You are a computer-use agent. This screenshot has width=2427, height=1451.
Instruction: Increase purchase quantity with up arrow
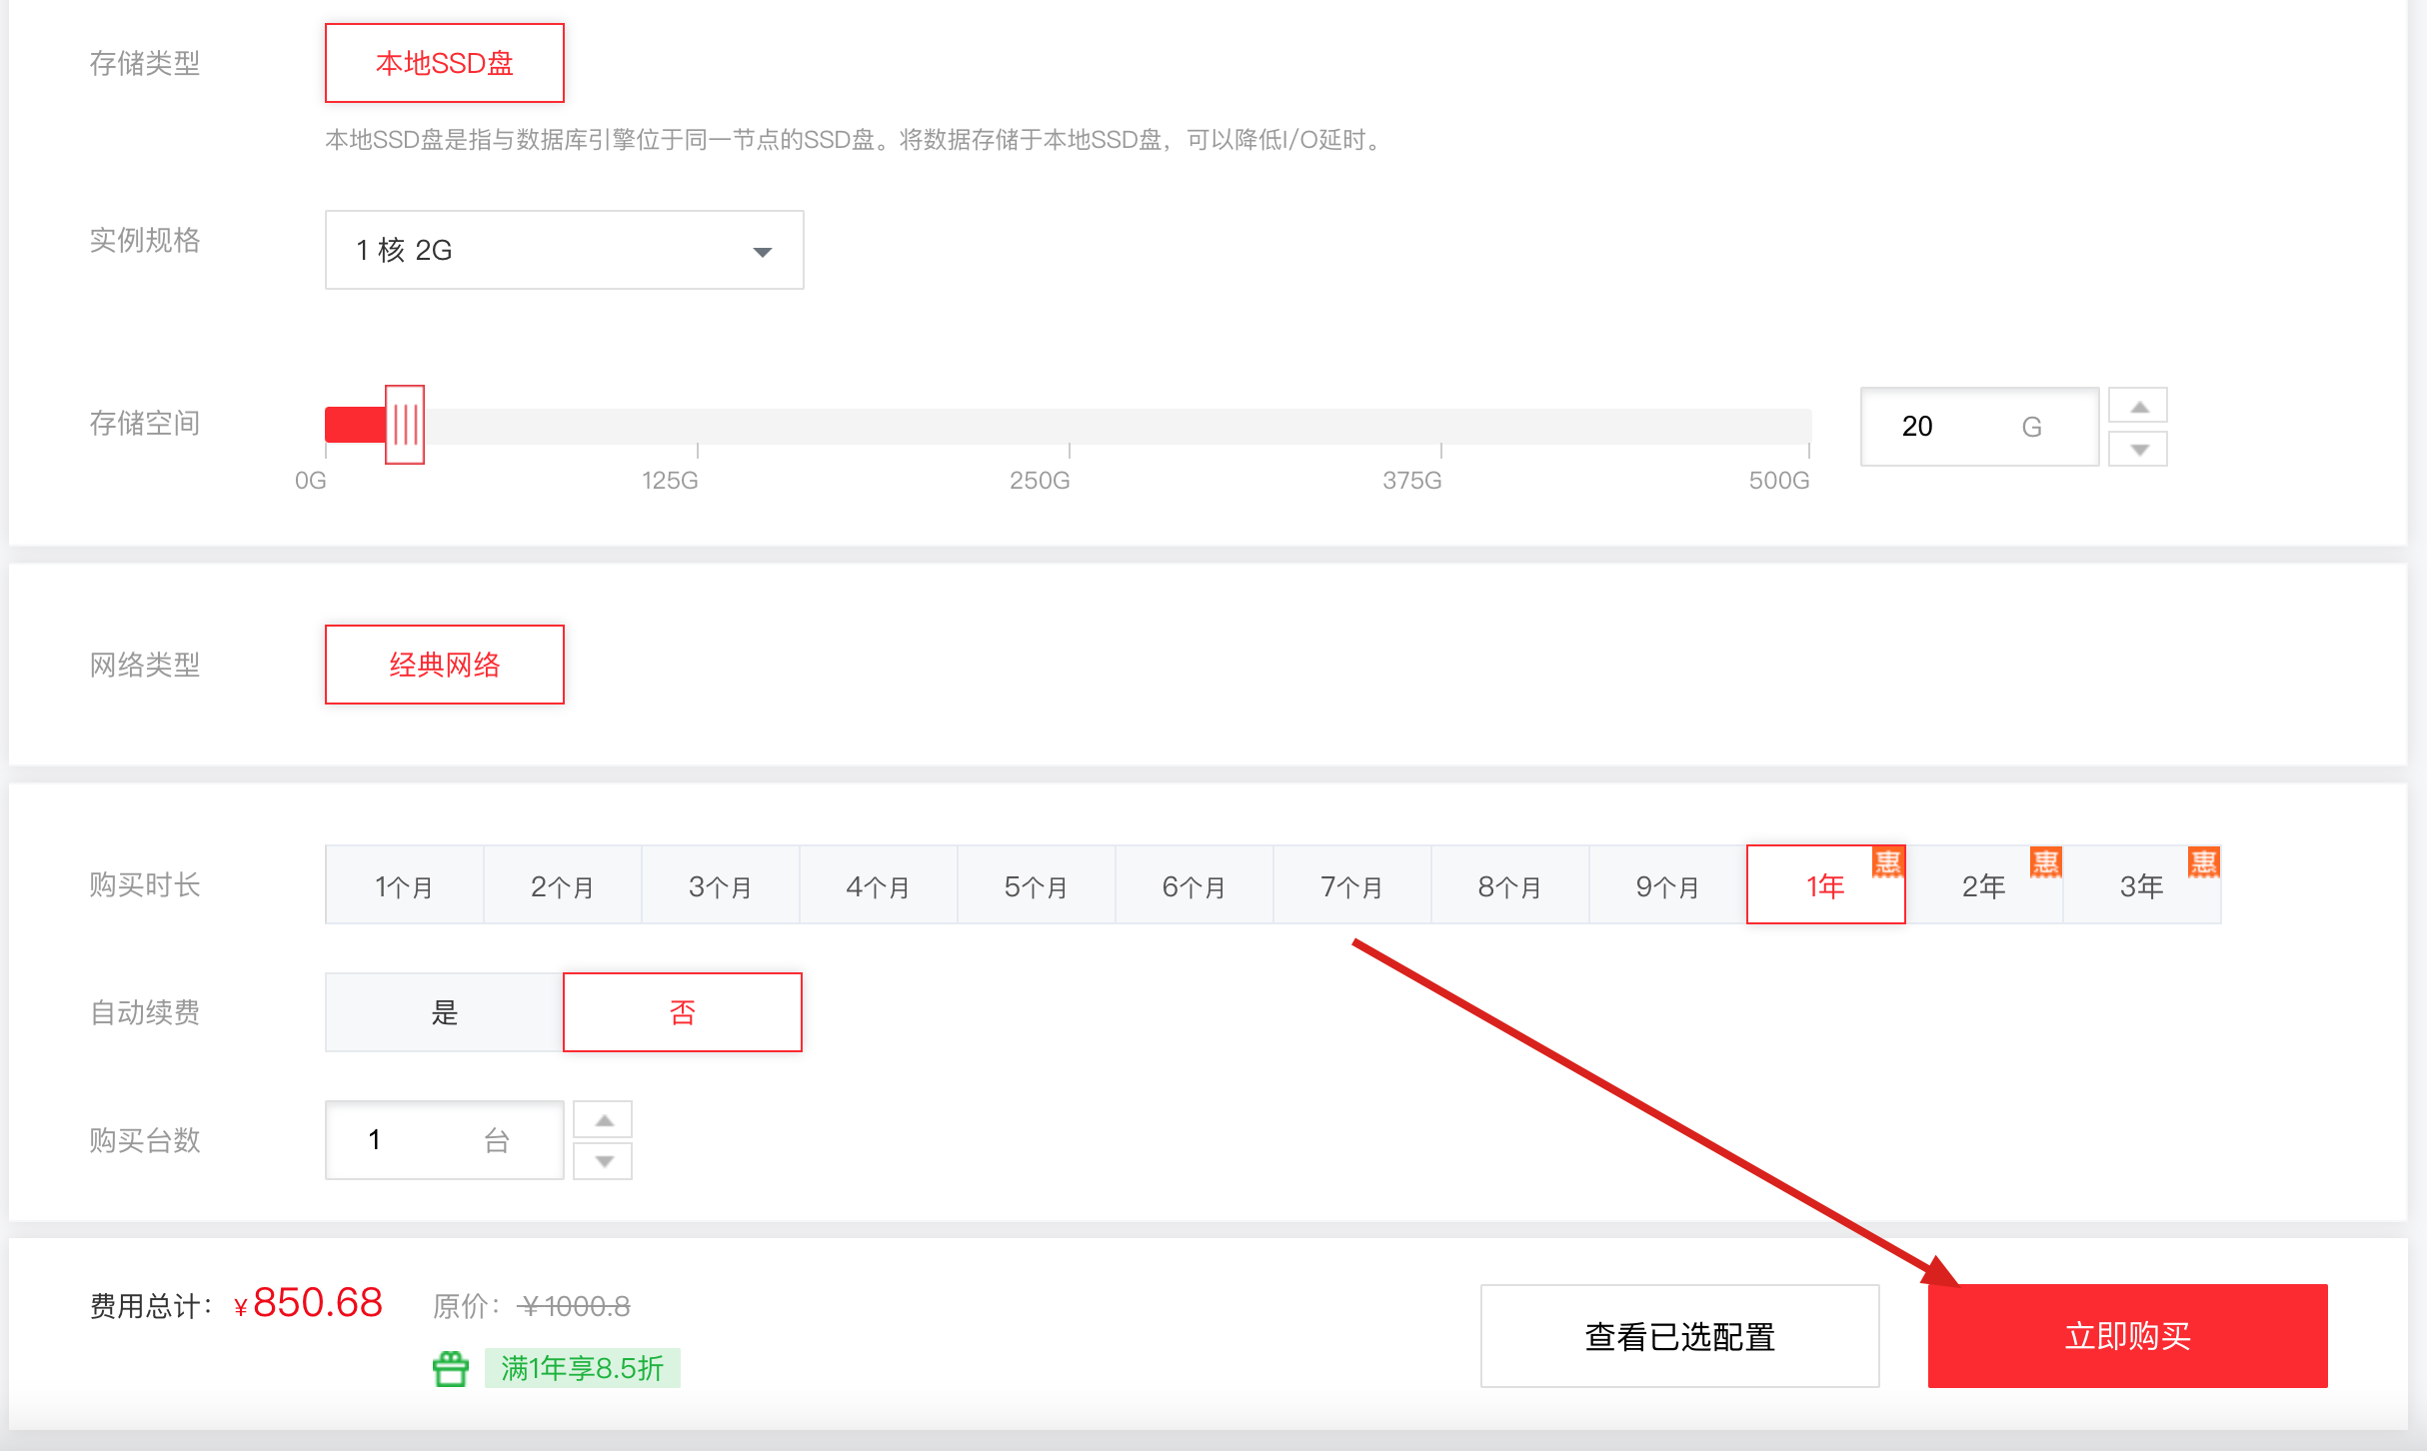point(603,1119)
